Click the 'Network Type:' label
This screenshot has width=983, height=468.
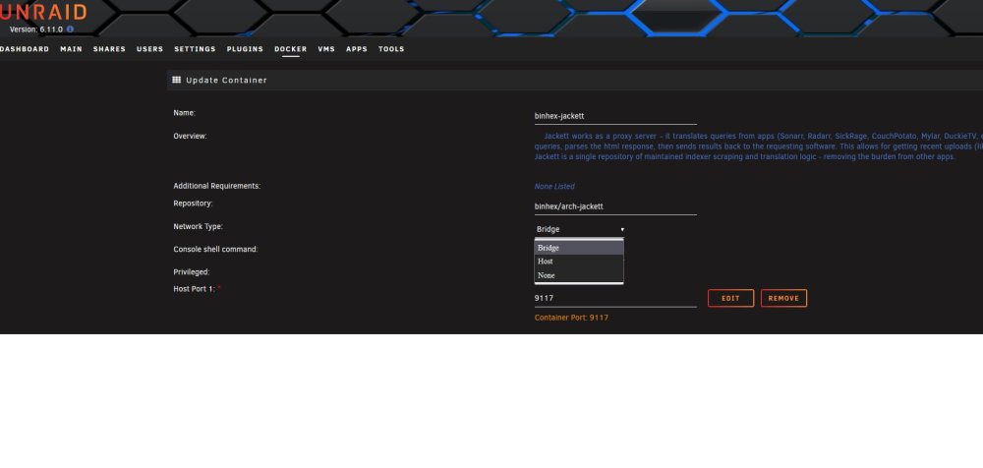pos(199,226)
